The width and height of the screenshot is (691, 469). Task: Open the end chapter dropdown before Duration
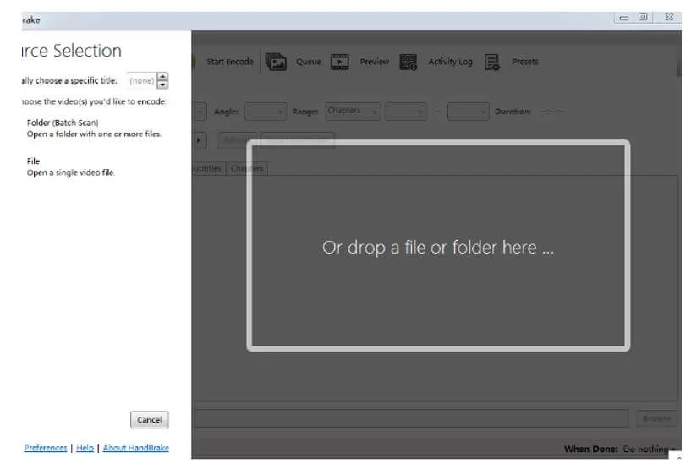coord(468,112)
